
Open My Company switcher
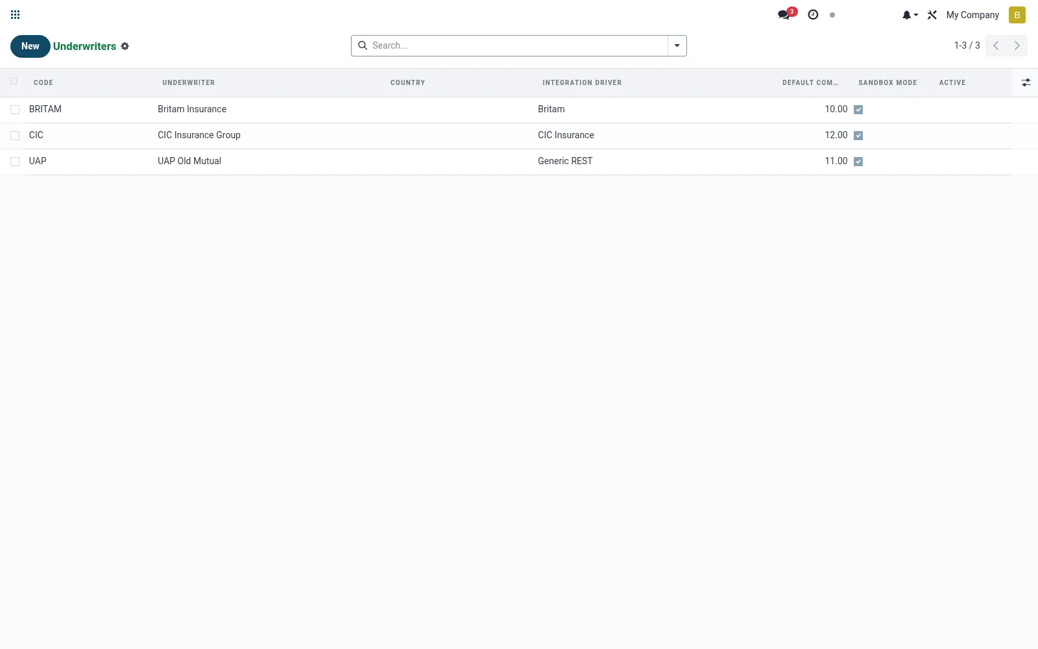point(972,15)
